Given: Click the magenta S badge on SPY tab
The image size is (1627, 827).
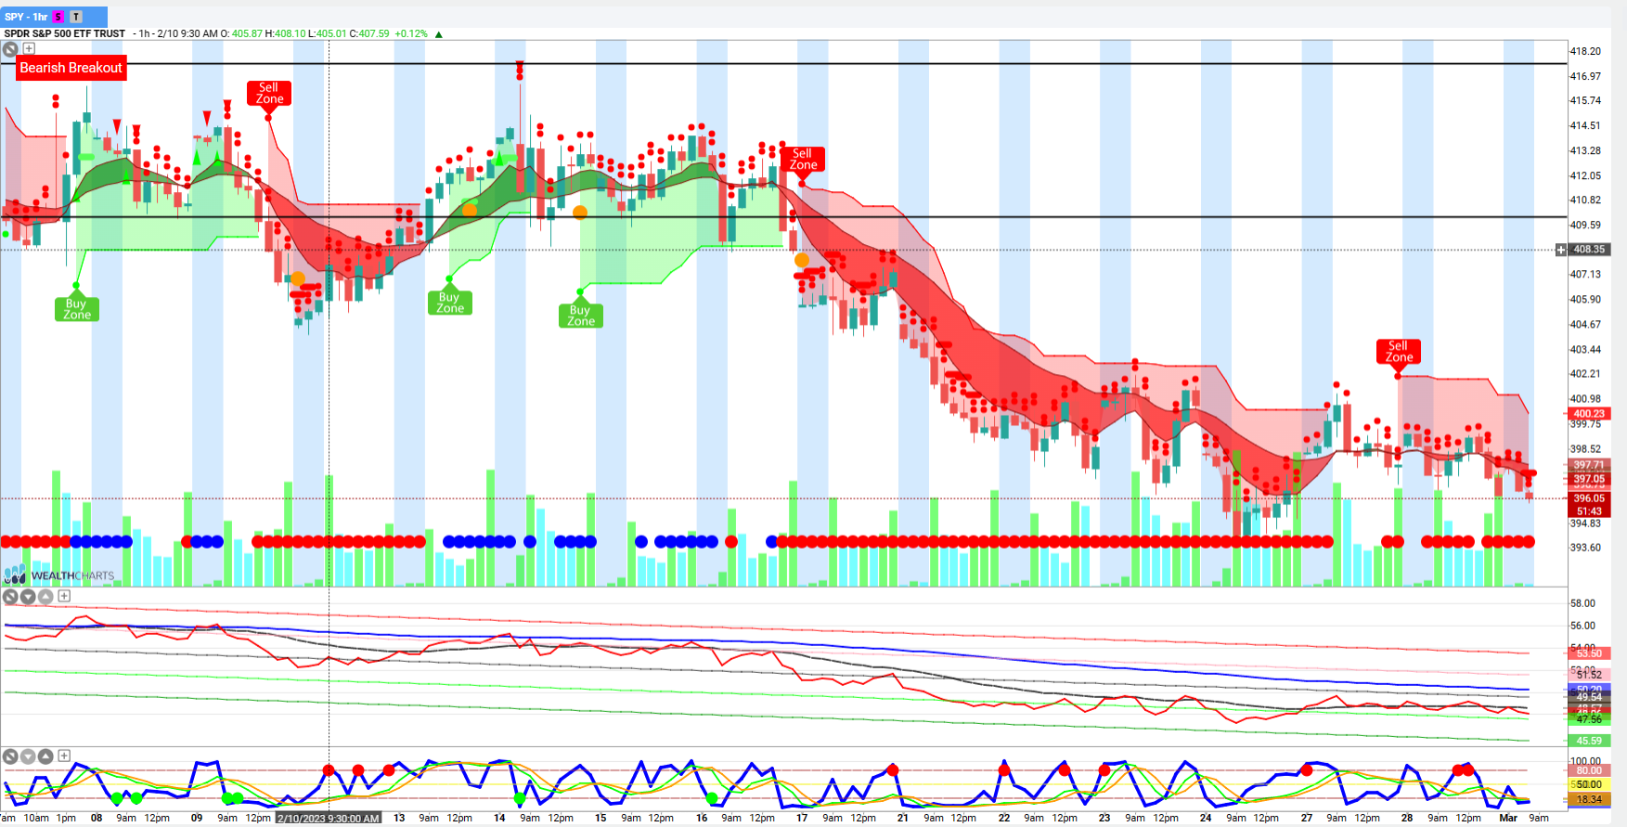Looking at the screenshot, I should click(58, 17).
